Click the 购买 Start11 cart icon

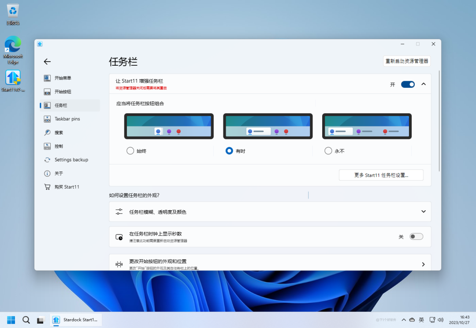(47, 187)
